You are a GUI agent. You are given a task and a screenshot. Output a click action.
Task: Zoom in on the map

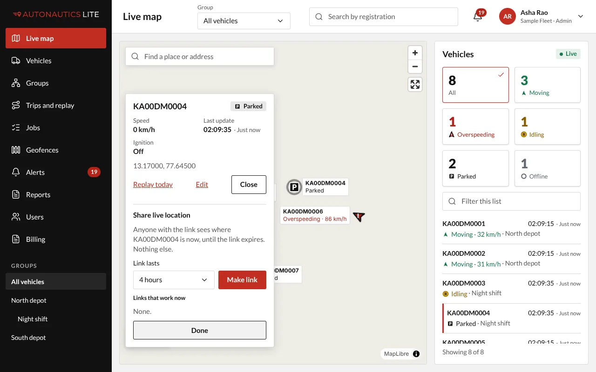point(415,53)
